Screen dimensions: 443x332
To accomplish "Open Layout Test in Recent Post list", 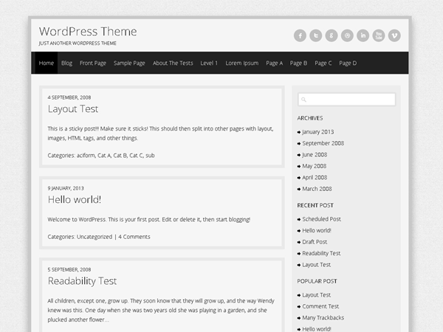I will (x=317, y=265).
